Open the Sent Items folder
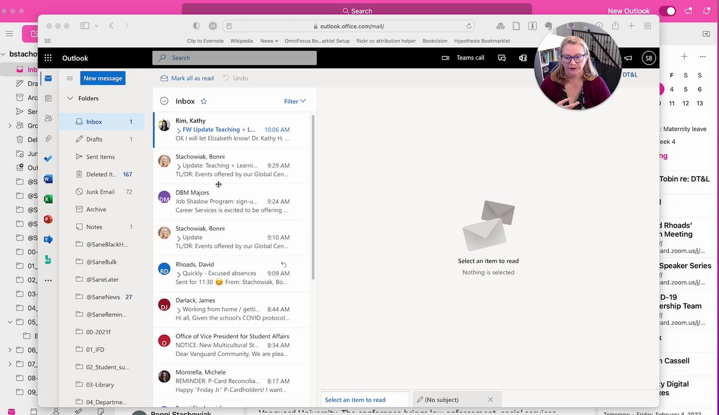The height and width of the screenshot is (415, 719). tap(102, 157)
